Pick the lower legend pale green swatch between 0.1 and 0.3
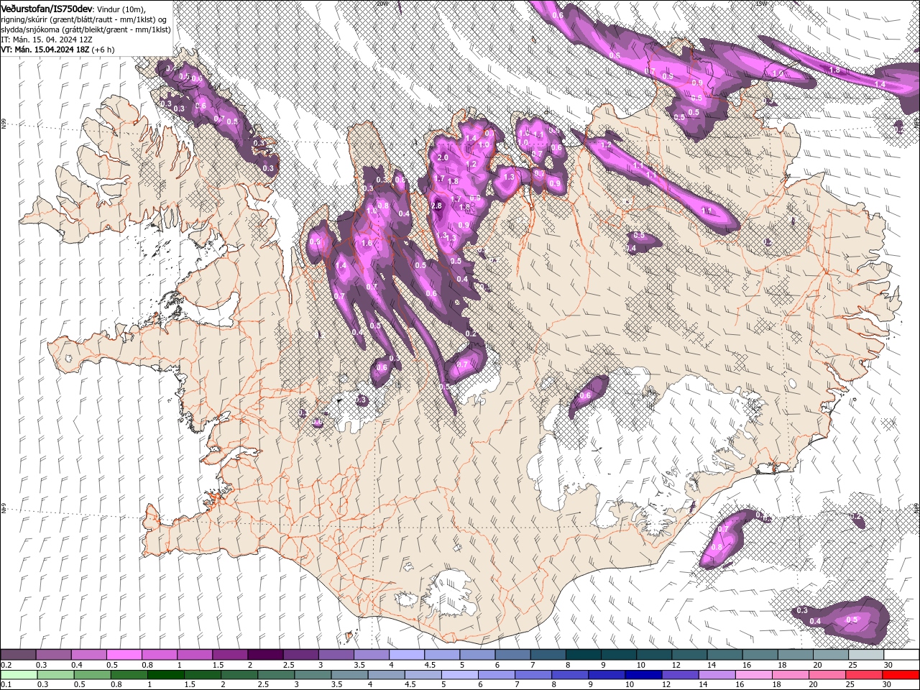 (18, 675)
